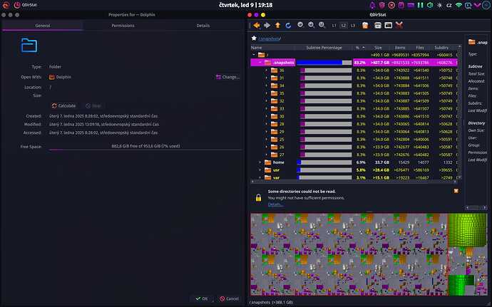Click the Subtree Percentage column header
The width and height of the screenshot is (492, 307).
click(x=324, y=47)
